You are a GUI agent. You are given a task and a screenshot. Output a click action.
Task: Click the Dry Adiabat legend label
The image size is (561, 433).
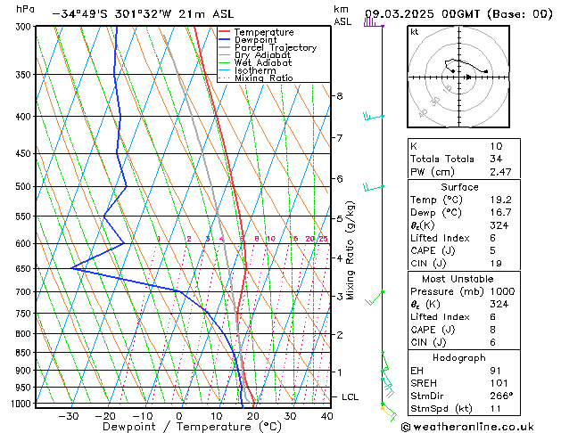click(262, 55)
